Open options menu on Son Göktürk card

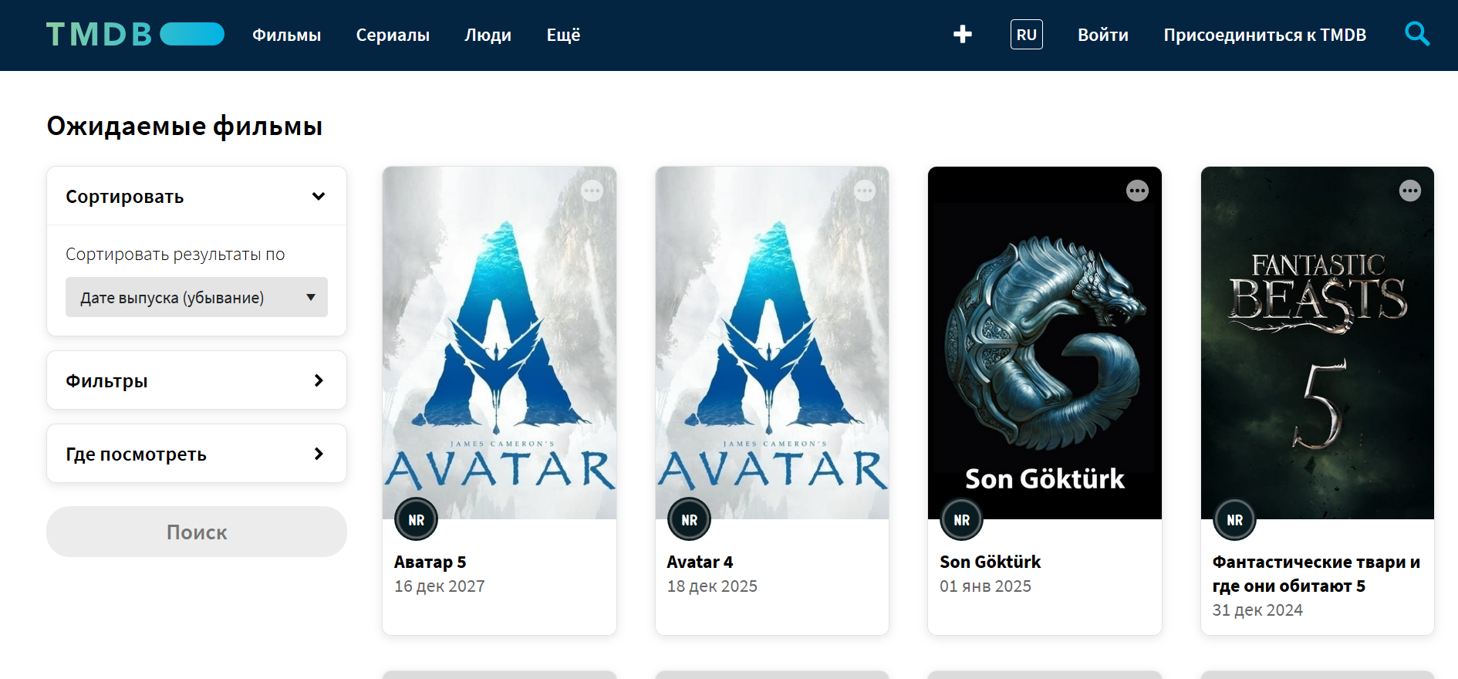(x=1137, y=191)
